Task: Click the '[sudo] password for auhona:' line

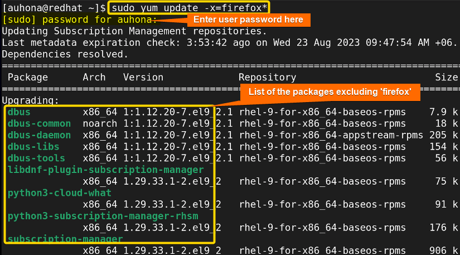Action: pyautogui.click(x=80, y=20)
